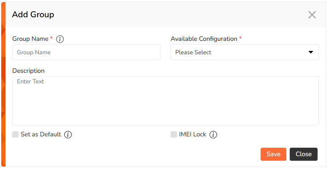Click inside the Description text area
Screen dimensions: 329x170
(x=165, y=101)
